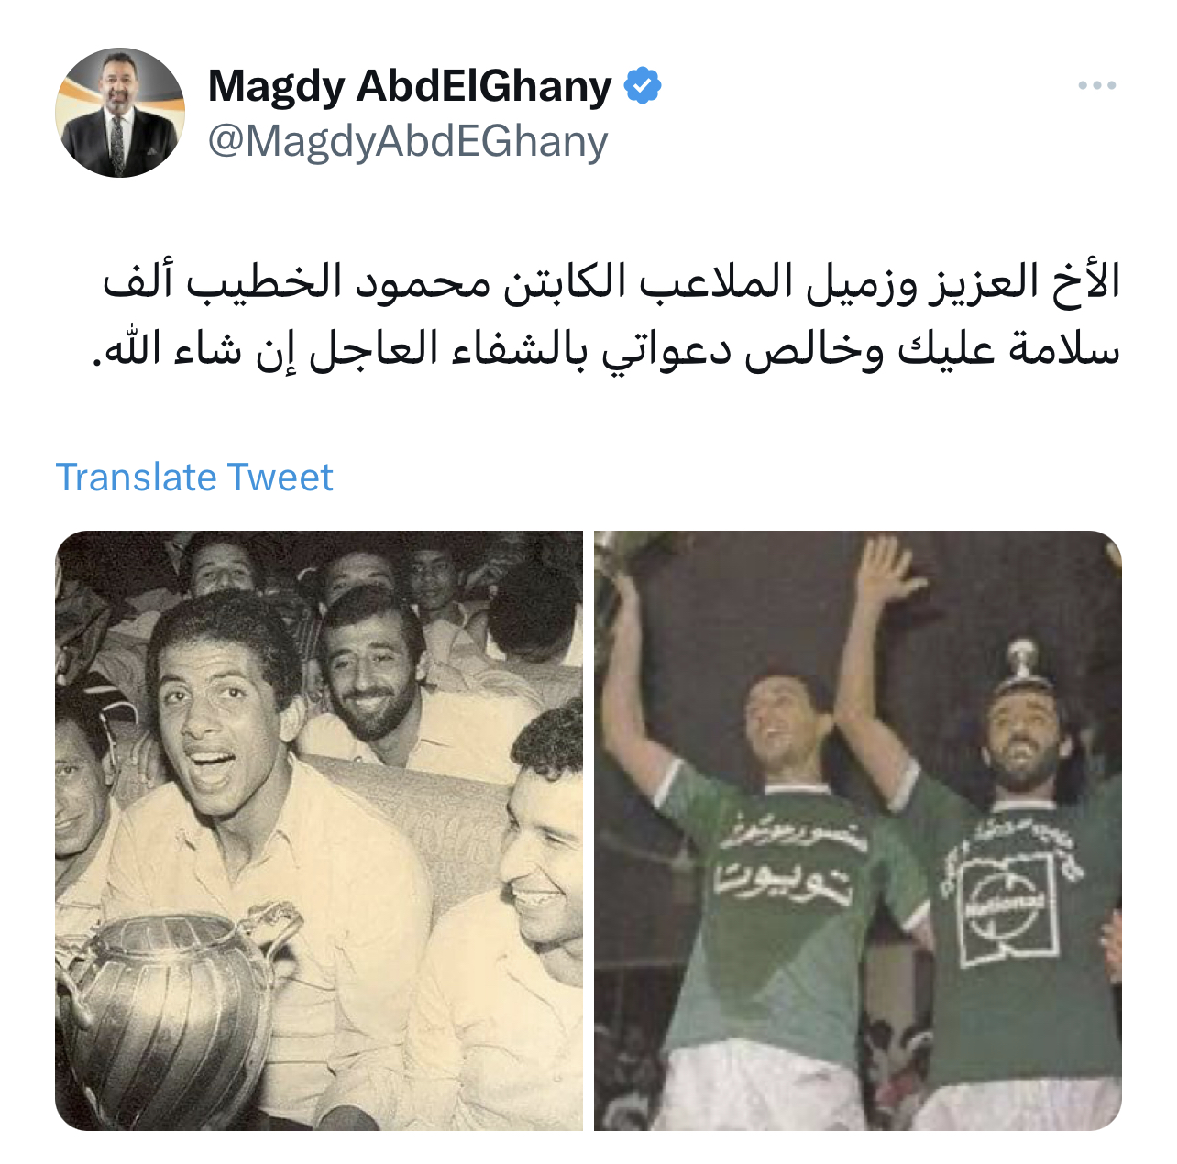
Task: Click the first line of Arabic tweet text
Action: (611, 281)
